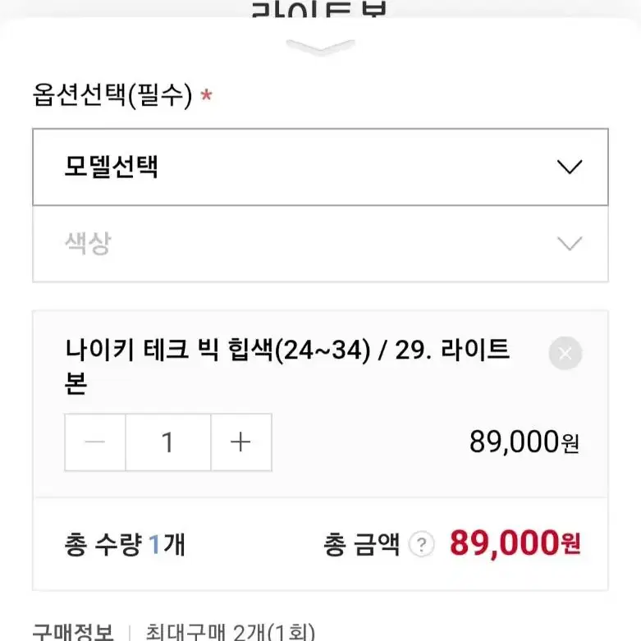This screenshot has width=641, height=641.
Task: Click the 총 금액 label
Action: point(361,544)
